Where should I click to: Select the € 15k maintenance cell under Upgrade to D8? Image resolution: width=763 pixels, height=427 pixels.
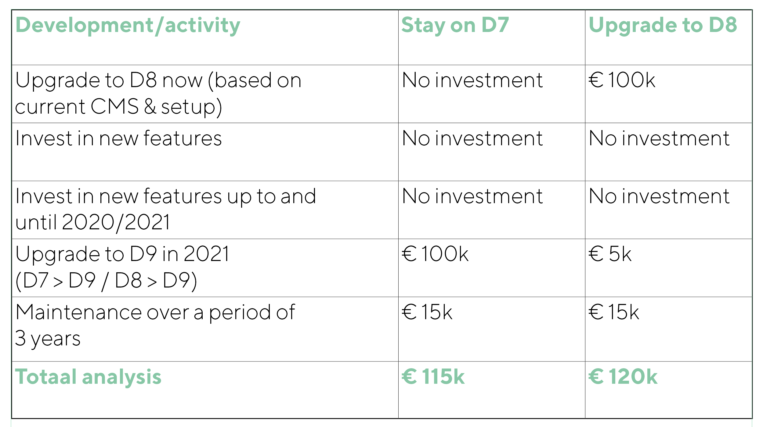[668, 329]
